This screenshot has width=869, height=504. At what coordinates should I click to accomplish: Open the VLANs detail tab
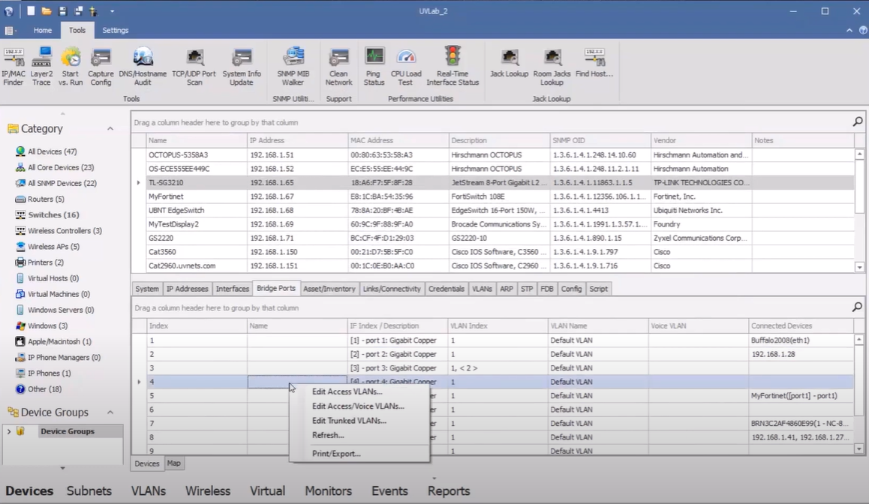coord(482,289)
